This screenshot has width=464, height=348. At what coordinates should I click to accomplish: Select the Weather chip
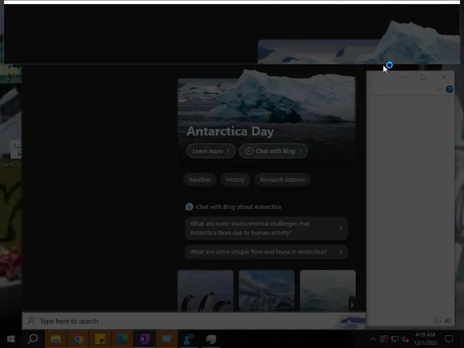click(x=200, y=179)
